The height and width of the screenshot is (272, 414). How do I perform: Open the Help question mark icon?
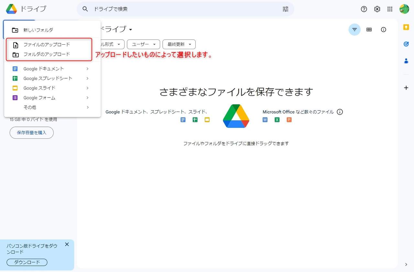click(x=364, y=9)
